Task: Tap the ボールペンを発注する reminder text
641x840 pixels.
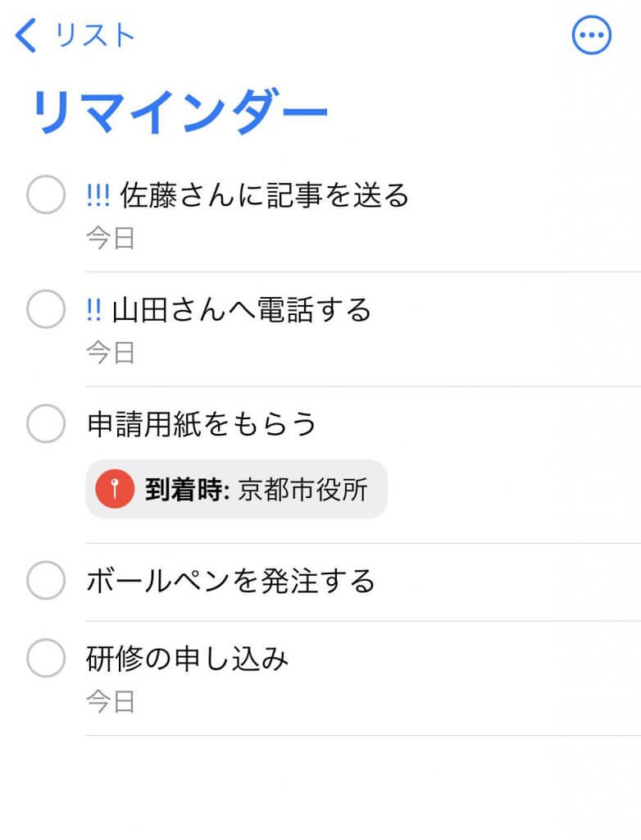Action: (x=230, y=581)
